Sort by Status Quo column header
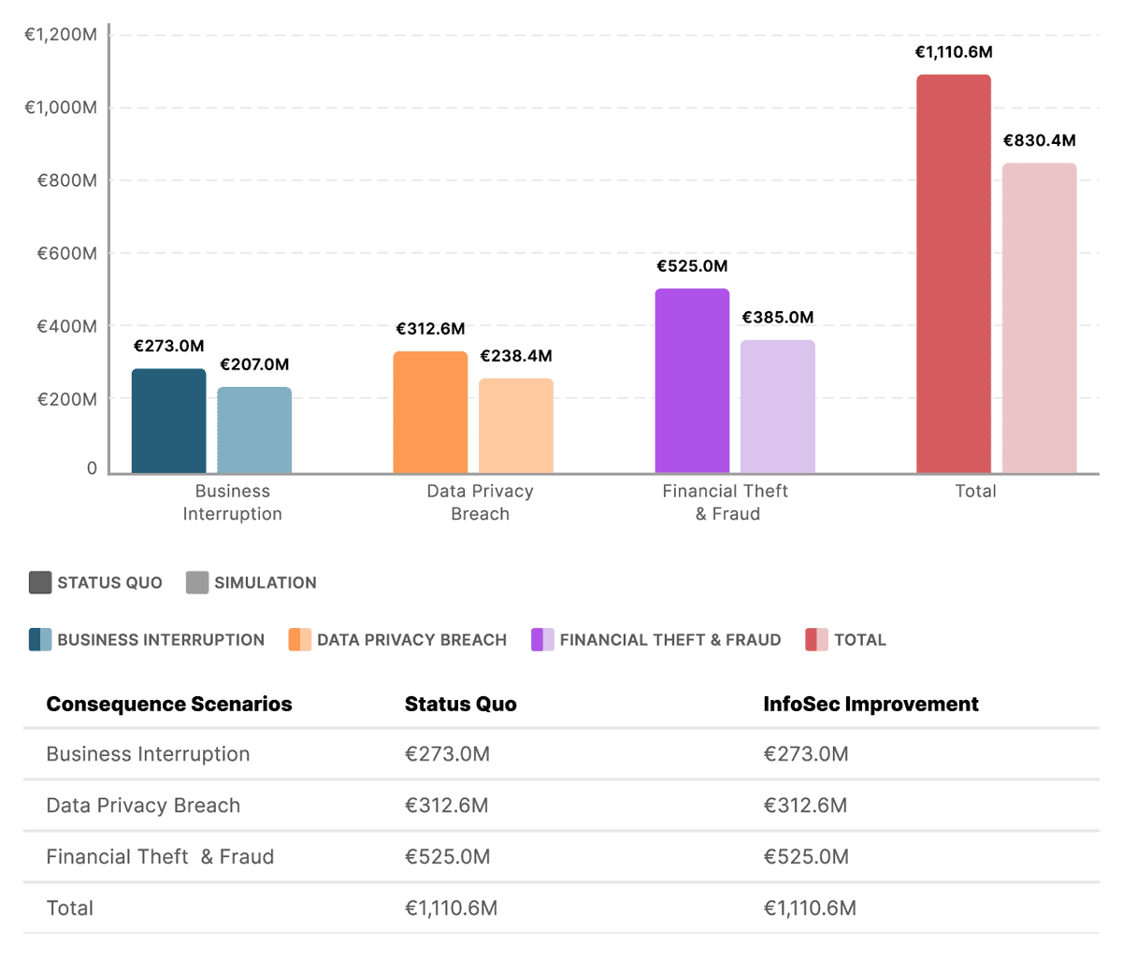Image resolution: width=1122 pixels, height=956 pixels. coord(460,704)
